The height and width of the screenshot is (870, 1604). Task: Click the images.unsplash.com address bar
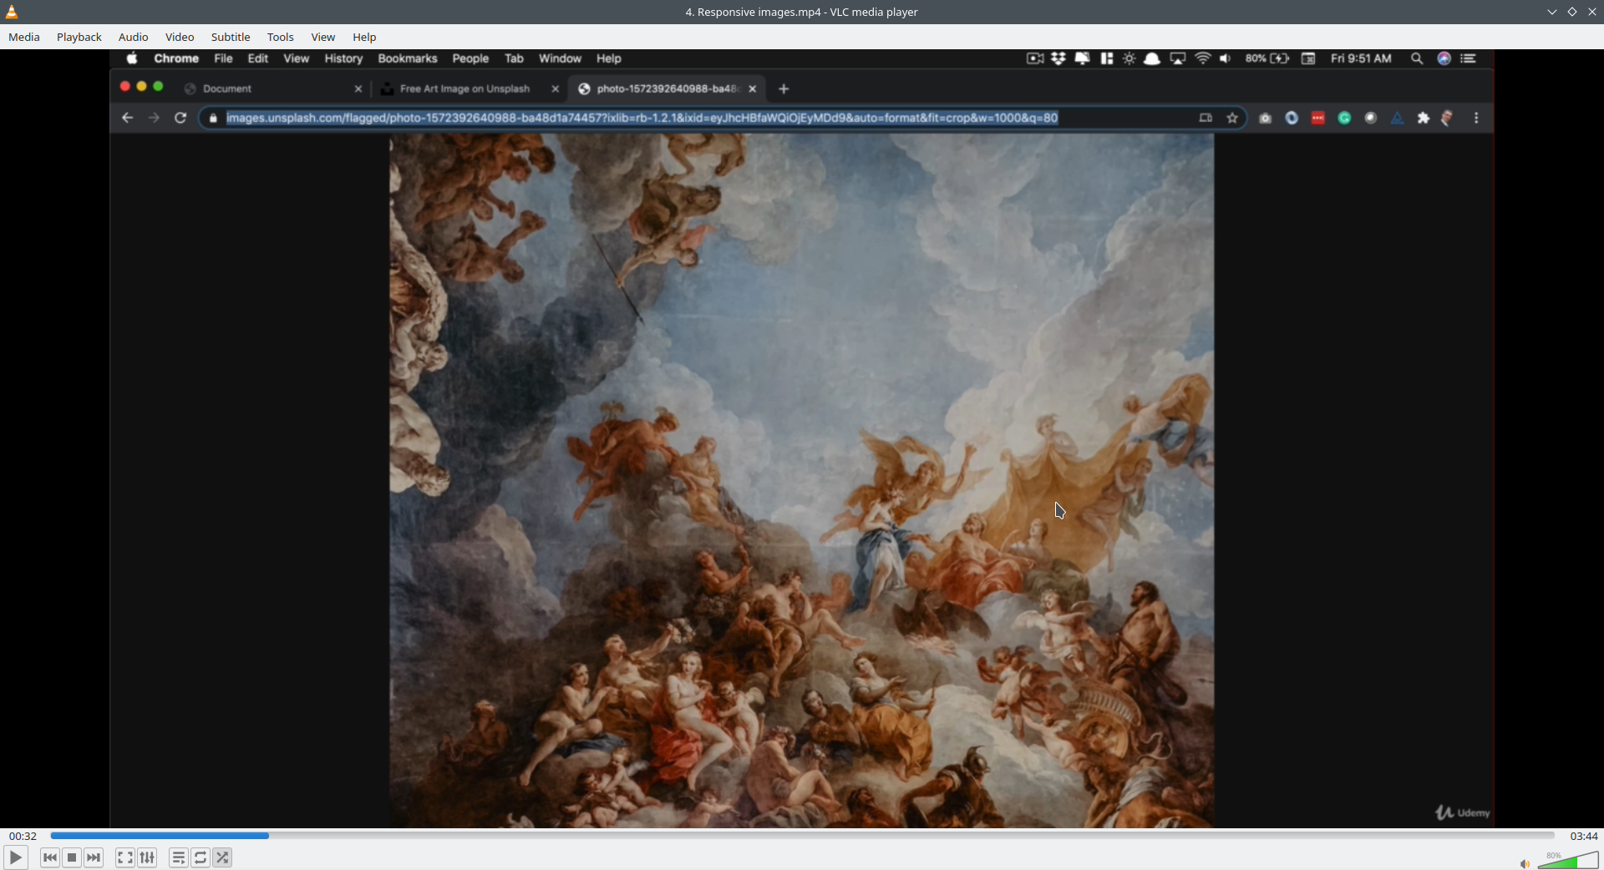723,118
